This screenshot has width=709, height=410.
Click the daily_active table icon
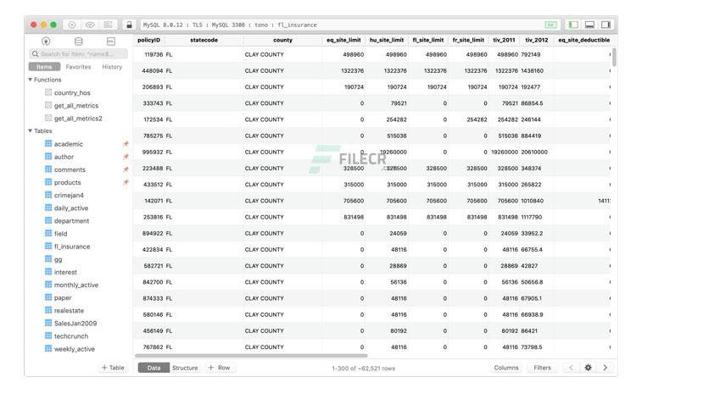click(48, 208)
